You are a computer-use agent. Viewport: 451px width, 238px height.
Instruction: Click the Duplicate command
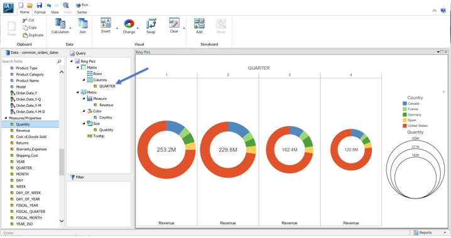tap(33, 35)
